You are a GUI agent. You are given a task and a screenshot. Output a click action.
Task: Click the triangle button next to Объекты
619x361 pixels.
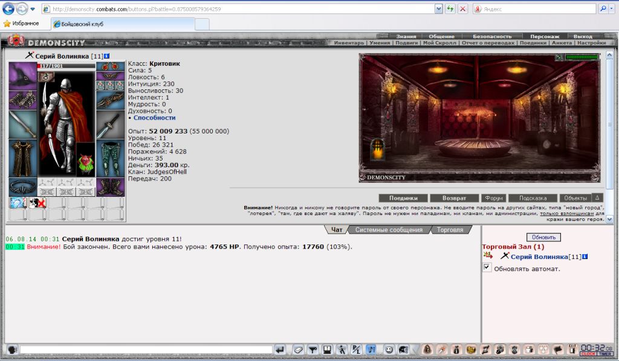(x=597, y=198)
